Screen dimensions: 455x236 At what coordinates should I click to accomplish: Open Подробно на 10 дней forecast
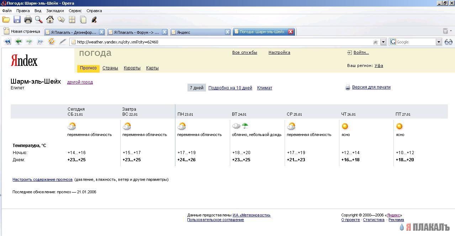coord(230,88)
